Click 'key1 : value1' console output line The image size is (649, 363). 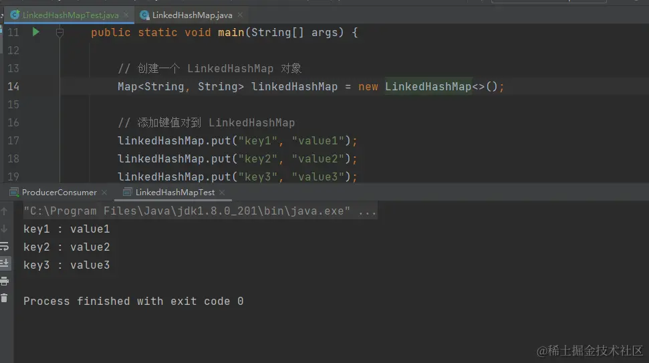(67, 229)
